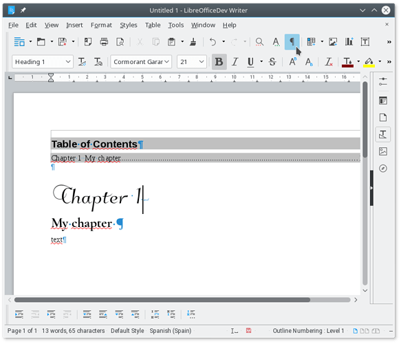Viewport: 401px width, 344px height.
Task: Open the Styles panel in sidebar
Action: click(383, 134)
